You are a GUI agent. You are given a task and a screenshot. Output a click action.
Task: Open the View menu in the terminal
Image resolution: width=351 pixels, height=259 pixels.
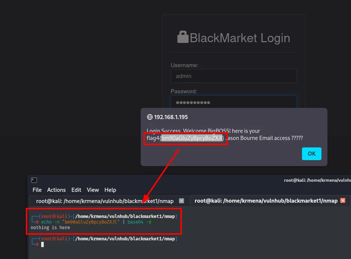click(93, 190)
